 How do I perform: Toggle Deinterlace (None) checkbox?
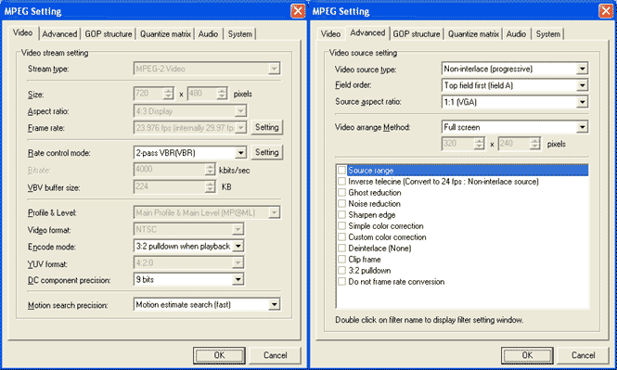tap(341, 249)
